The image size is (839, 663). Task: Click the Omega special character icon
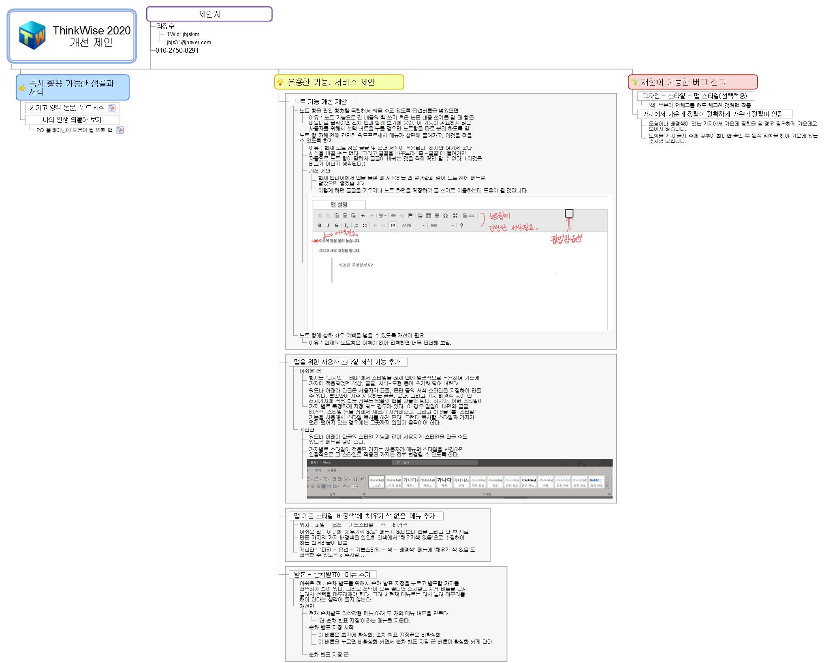coord(445,215)
